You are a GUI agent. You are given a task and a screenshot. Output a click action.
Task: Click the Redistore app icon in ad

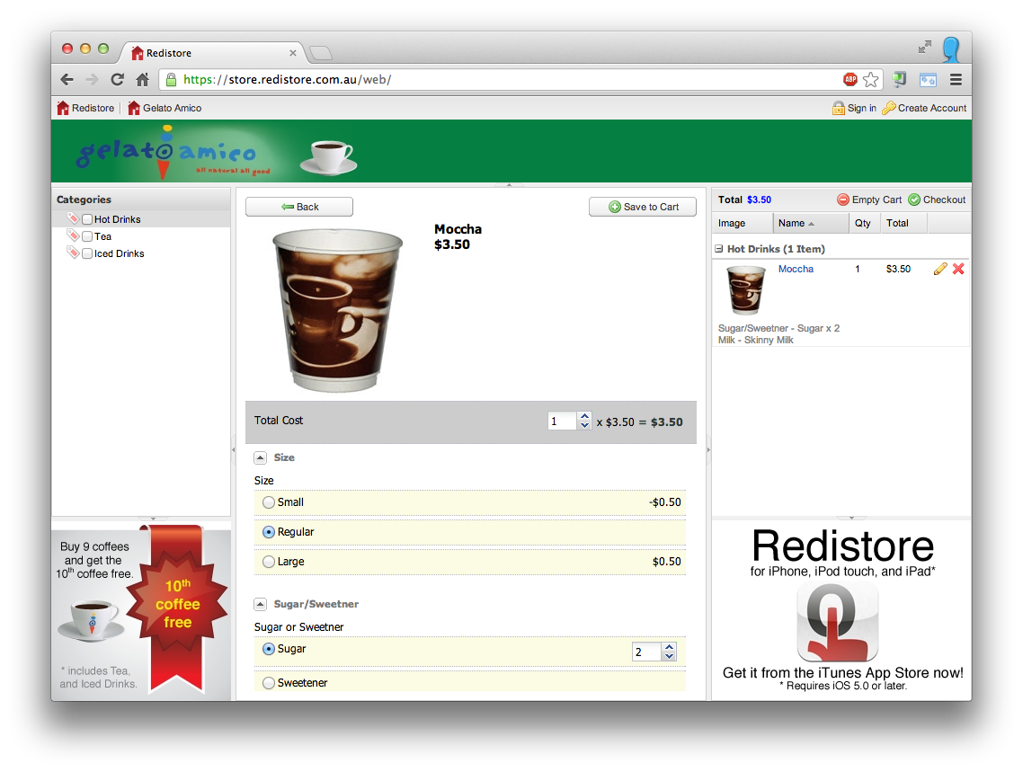pyautogui.click(x=838, y=622)
